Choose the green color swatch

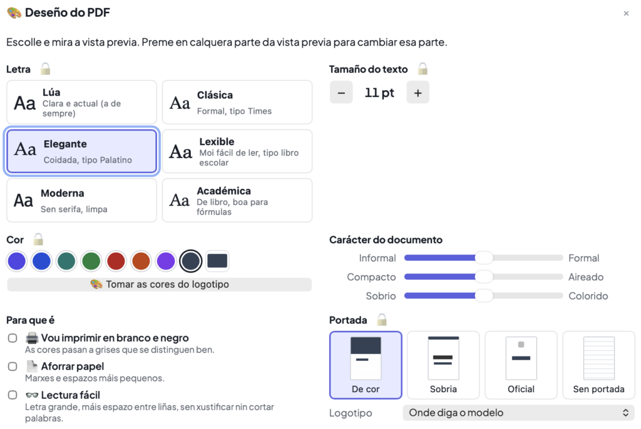tap(91, 261)
